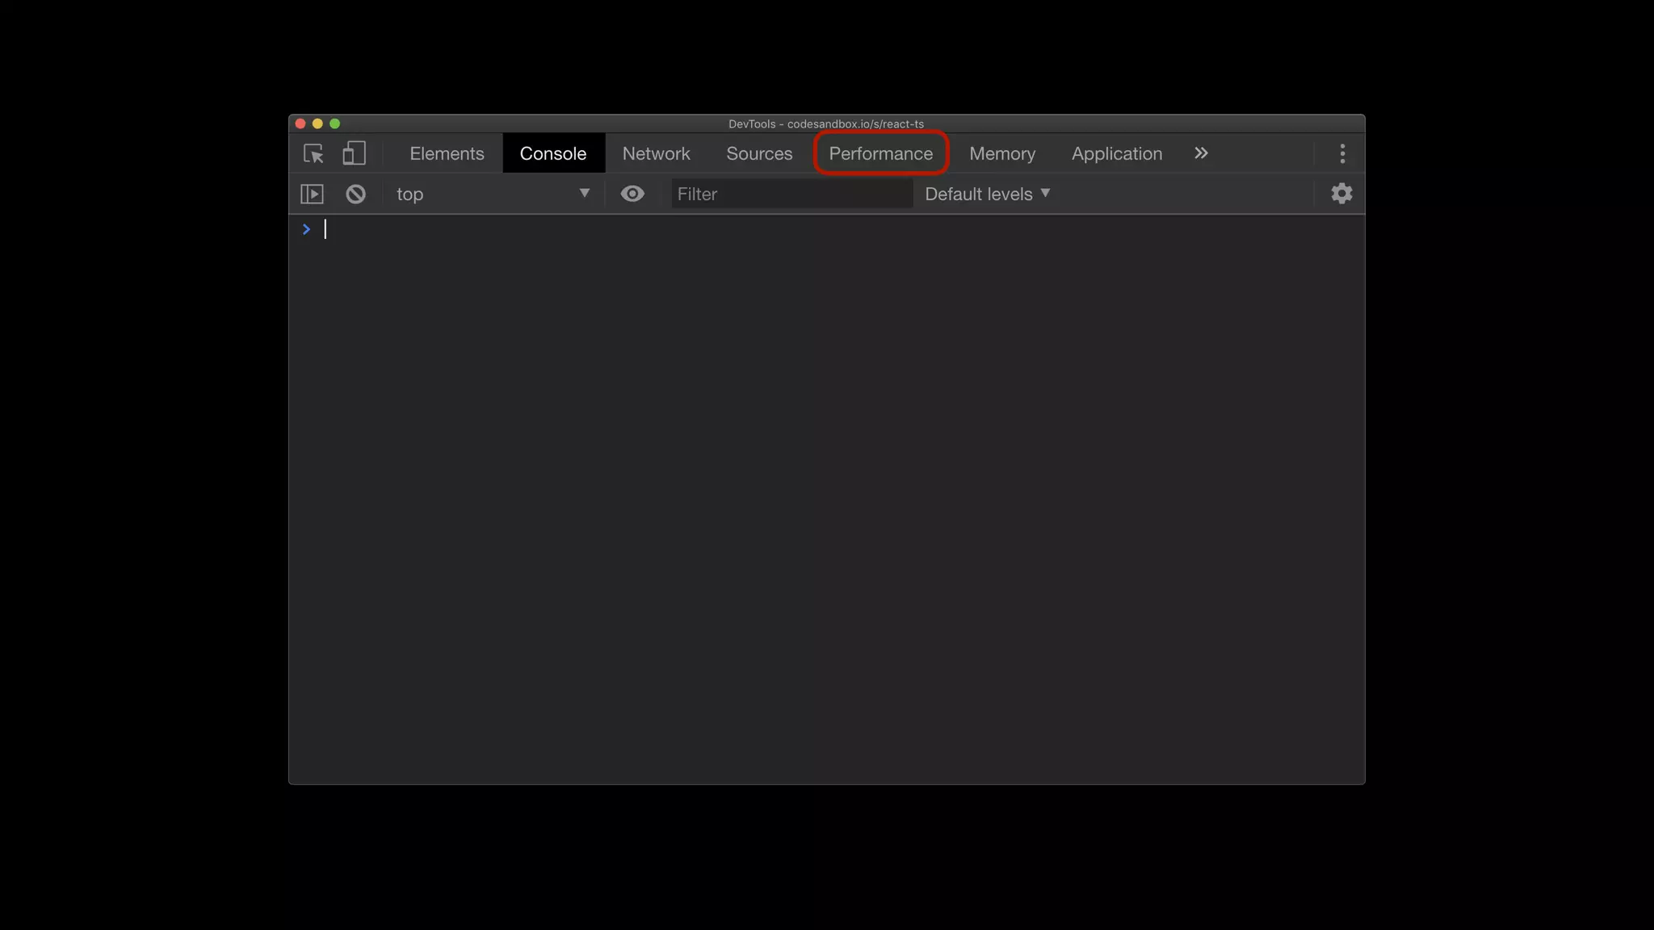This screenshot has height=930, width=1654.
Task: Click into the Filter input field
Action: [x=791, y=194]
